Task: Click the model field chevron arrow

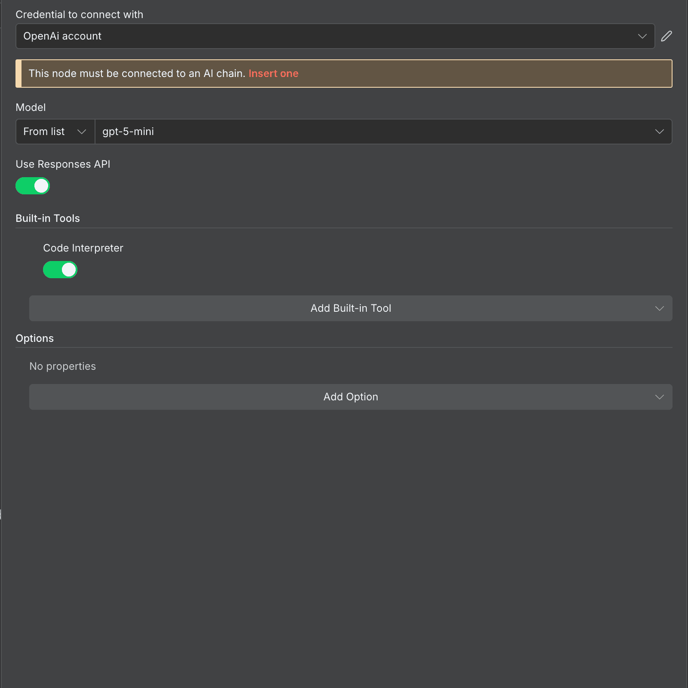Action: point(659,132)
